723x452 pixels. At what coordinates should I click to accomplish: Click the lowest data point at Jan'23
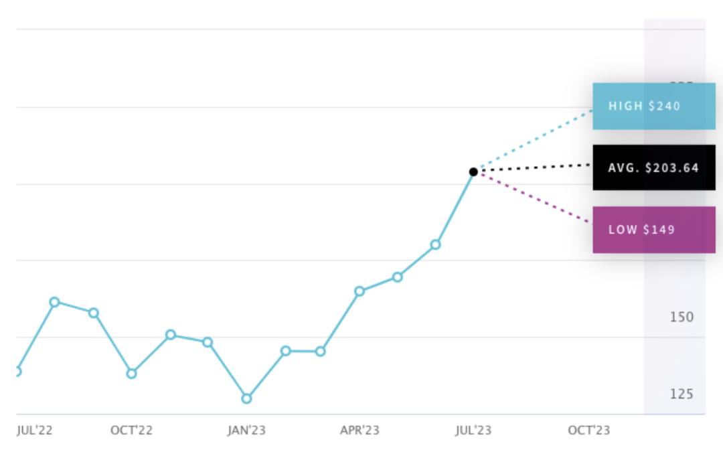pos(246,398)
